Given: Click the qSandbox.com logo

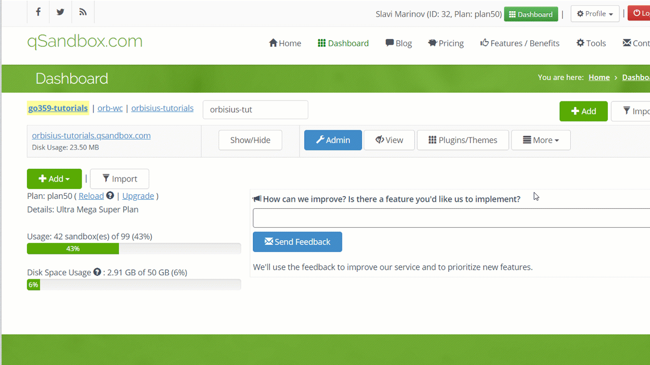Looking at the screenshot, I should tap(85, 41).
